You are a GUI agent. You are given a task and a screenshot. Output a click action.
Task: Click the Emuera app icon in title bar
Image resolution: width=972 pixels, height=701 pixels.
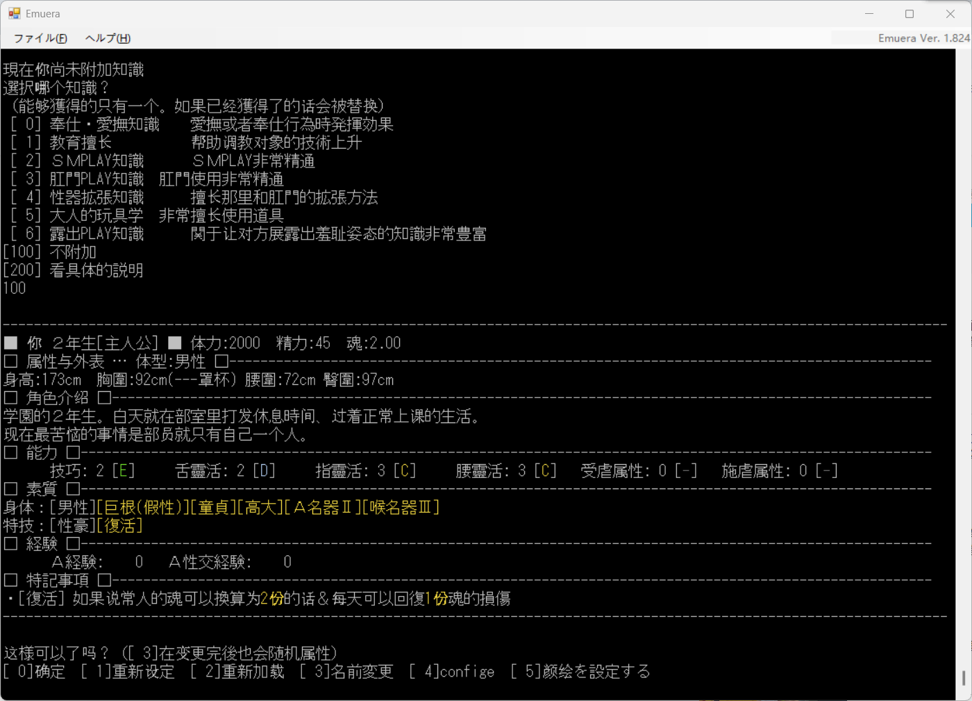pos(15,13)
